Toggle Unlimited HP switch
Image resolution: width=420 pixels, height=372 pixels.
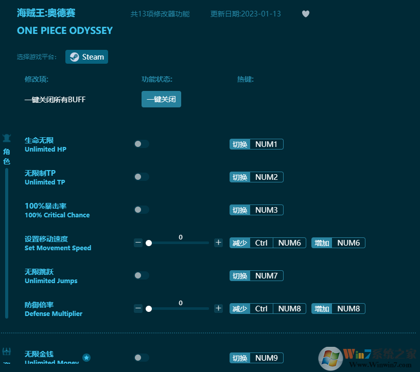point(142,144)
